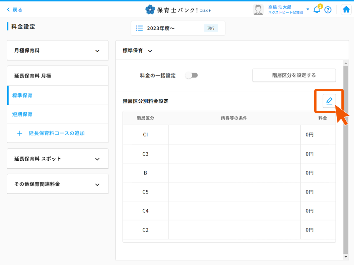Click the list icon beside 2023年度〜
Viewport: 354px width, 265px height.
click(139, 28)
